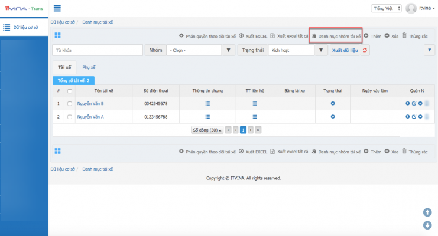The height and width of the screenshot is (236, 438).
Task: Click the grid icon below the table
Action: 57,152
